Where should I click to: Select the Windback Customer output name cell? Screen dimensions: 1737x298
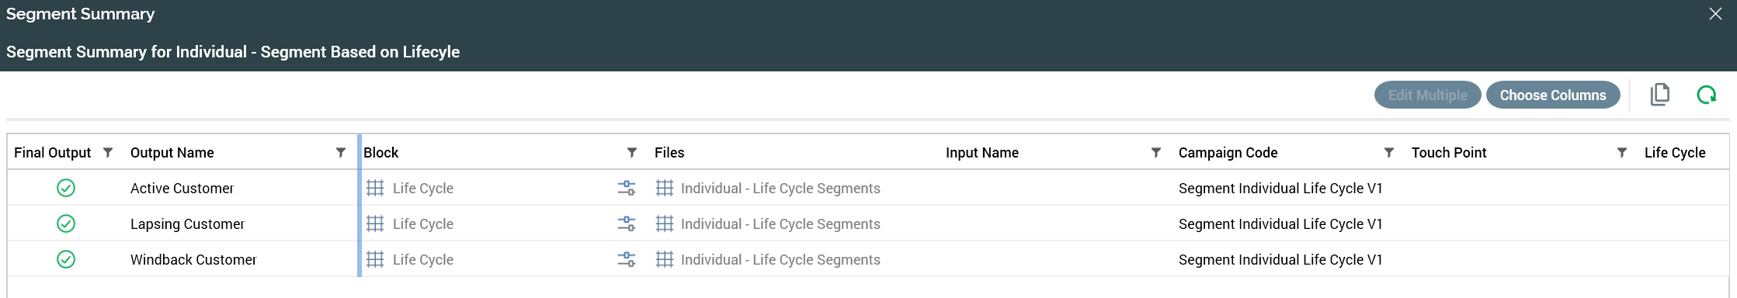(193, 259)
